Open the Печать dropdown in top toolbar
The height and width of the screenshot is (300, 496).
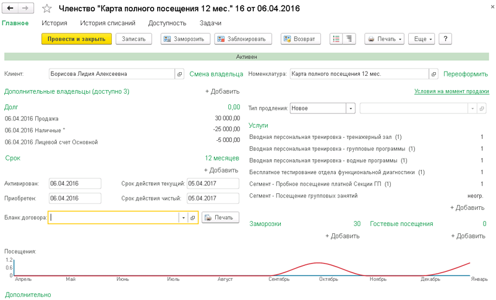click(384, 39)
